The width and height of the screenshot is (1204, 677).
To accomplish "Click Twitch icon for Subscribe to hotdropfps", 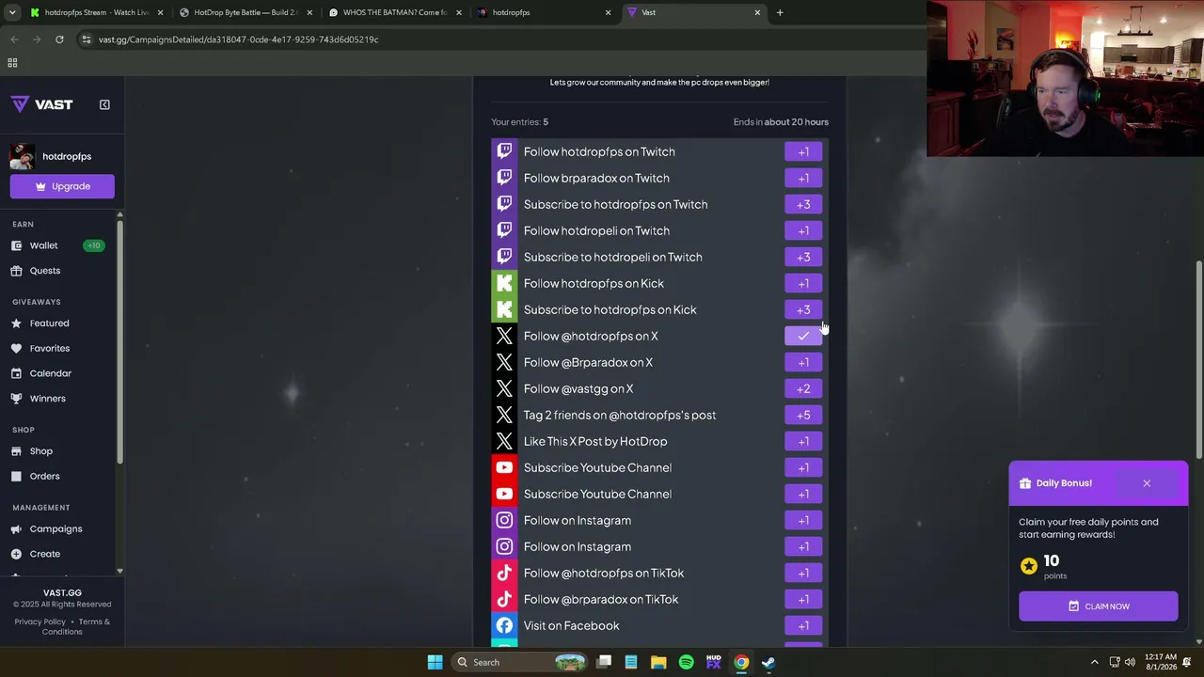I will [x=504, y=204].
